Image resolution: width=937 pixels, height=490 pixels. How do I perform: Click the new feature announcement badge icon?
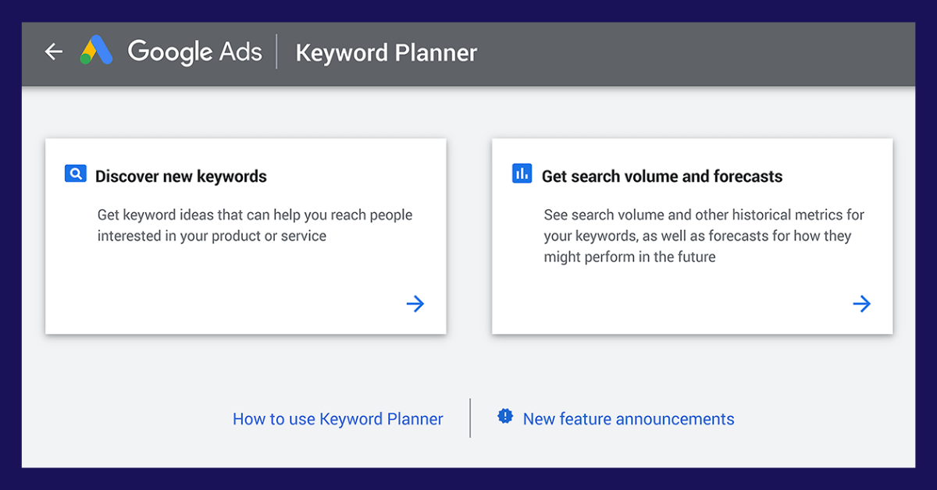click(505, 416)
